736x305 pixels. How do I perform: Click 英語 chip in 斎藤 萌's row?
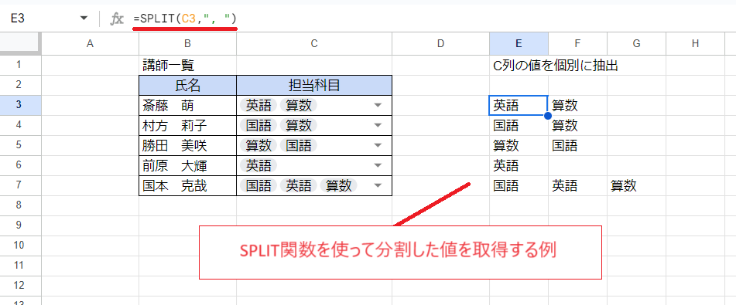pos(258,106)
